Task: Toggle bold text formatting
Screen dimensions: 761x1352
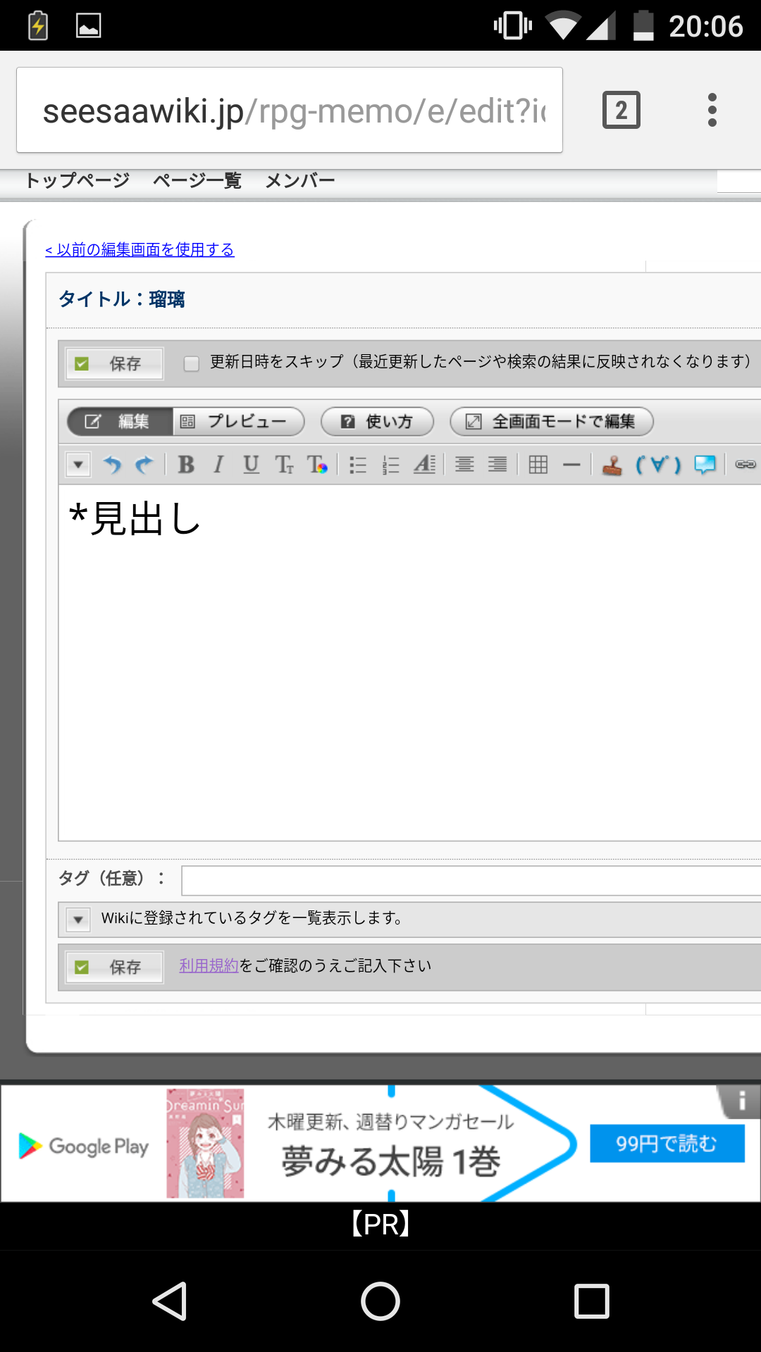Action: click(186, 465)
